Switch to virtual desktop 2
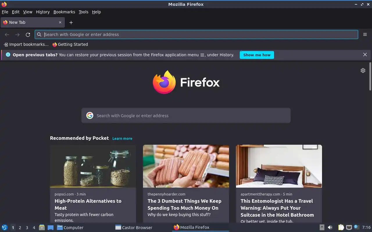This screenshot has height=232, width=372. click(20, 228)
